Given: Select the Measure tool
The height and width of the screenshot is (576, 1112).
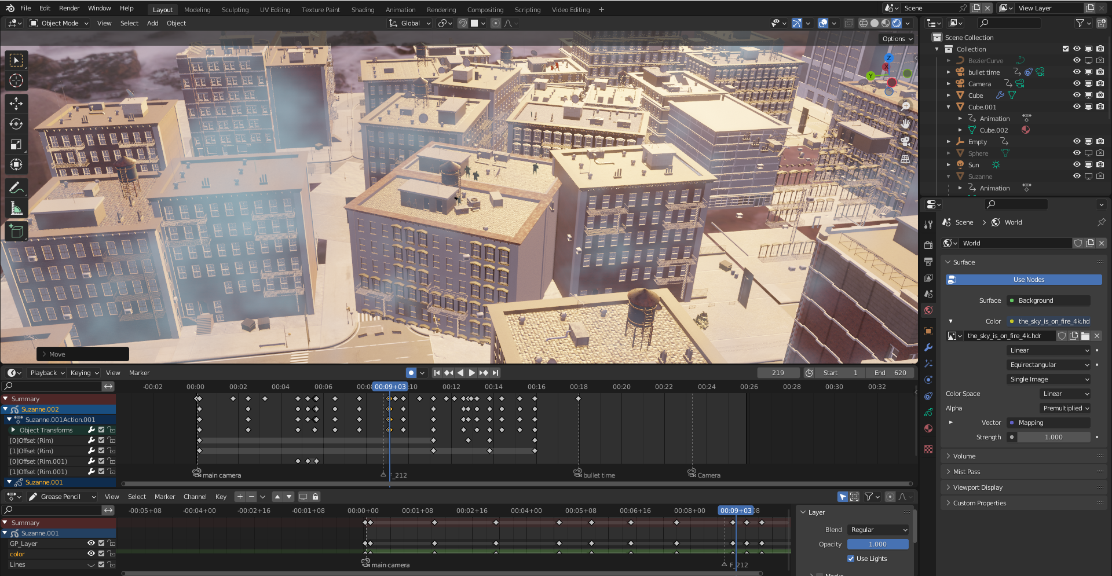Looking at the screenshot, I should tap(16, 208).
